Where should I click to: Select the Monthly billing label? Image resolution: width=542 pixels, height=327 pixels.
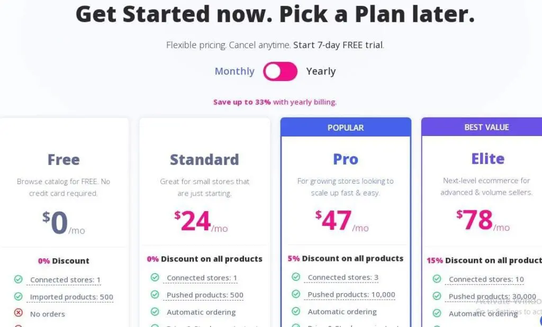tap(234, 71)
